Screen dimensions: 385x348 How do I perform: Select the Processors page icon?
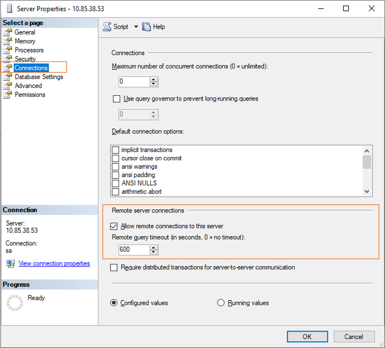7,50
